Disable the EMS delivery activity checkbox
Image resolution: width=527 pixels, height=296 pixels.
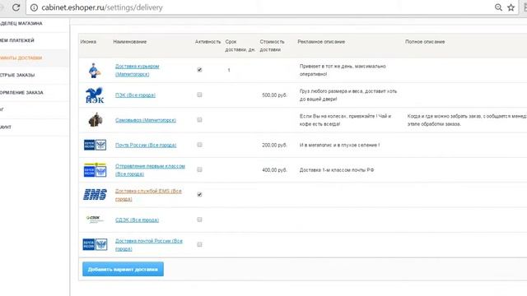pos(199,195)
